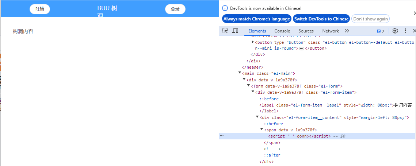
Task: Expand the collapsed button content ellipsis
Action: coord(302,48)
